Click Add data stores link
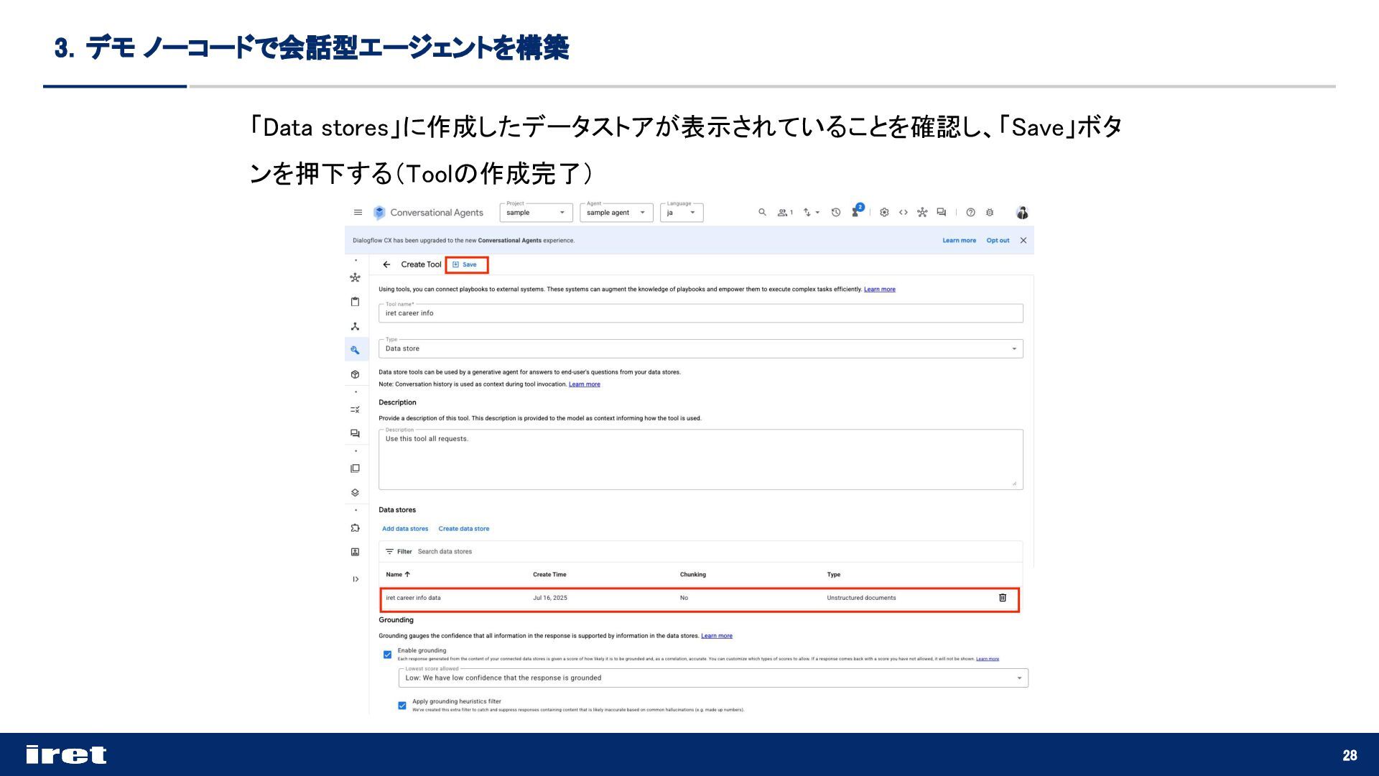The image size is (1379, 776). 405,529
